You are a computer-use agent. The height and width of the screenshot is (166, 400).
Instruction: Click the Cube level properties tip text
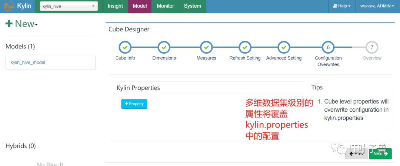(356, 110)
